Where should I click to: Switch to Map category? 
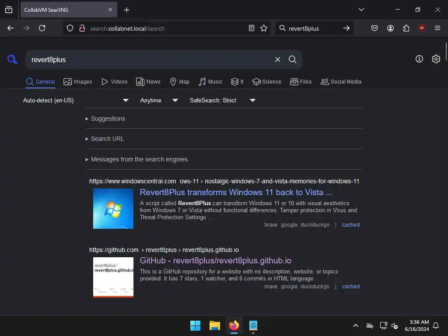pyautogui.click(x=179, y=82)
